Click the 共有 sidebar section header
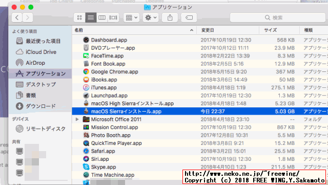 16,142
